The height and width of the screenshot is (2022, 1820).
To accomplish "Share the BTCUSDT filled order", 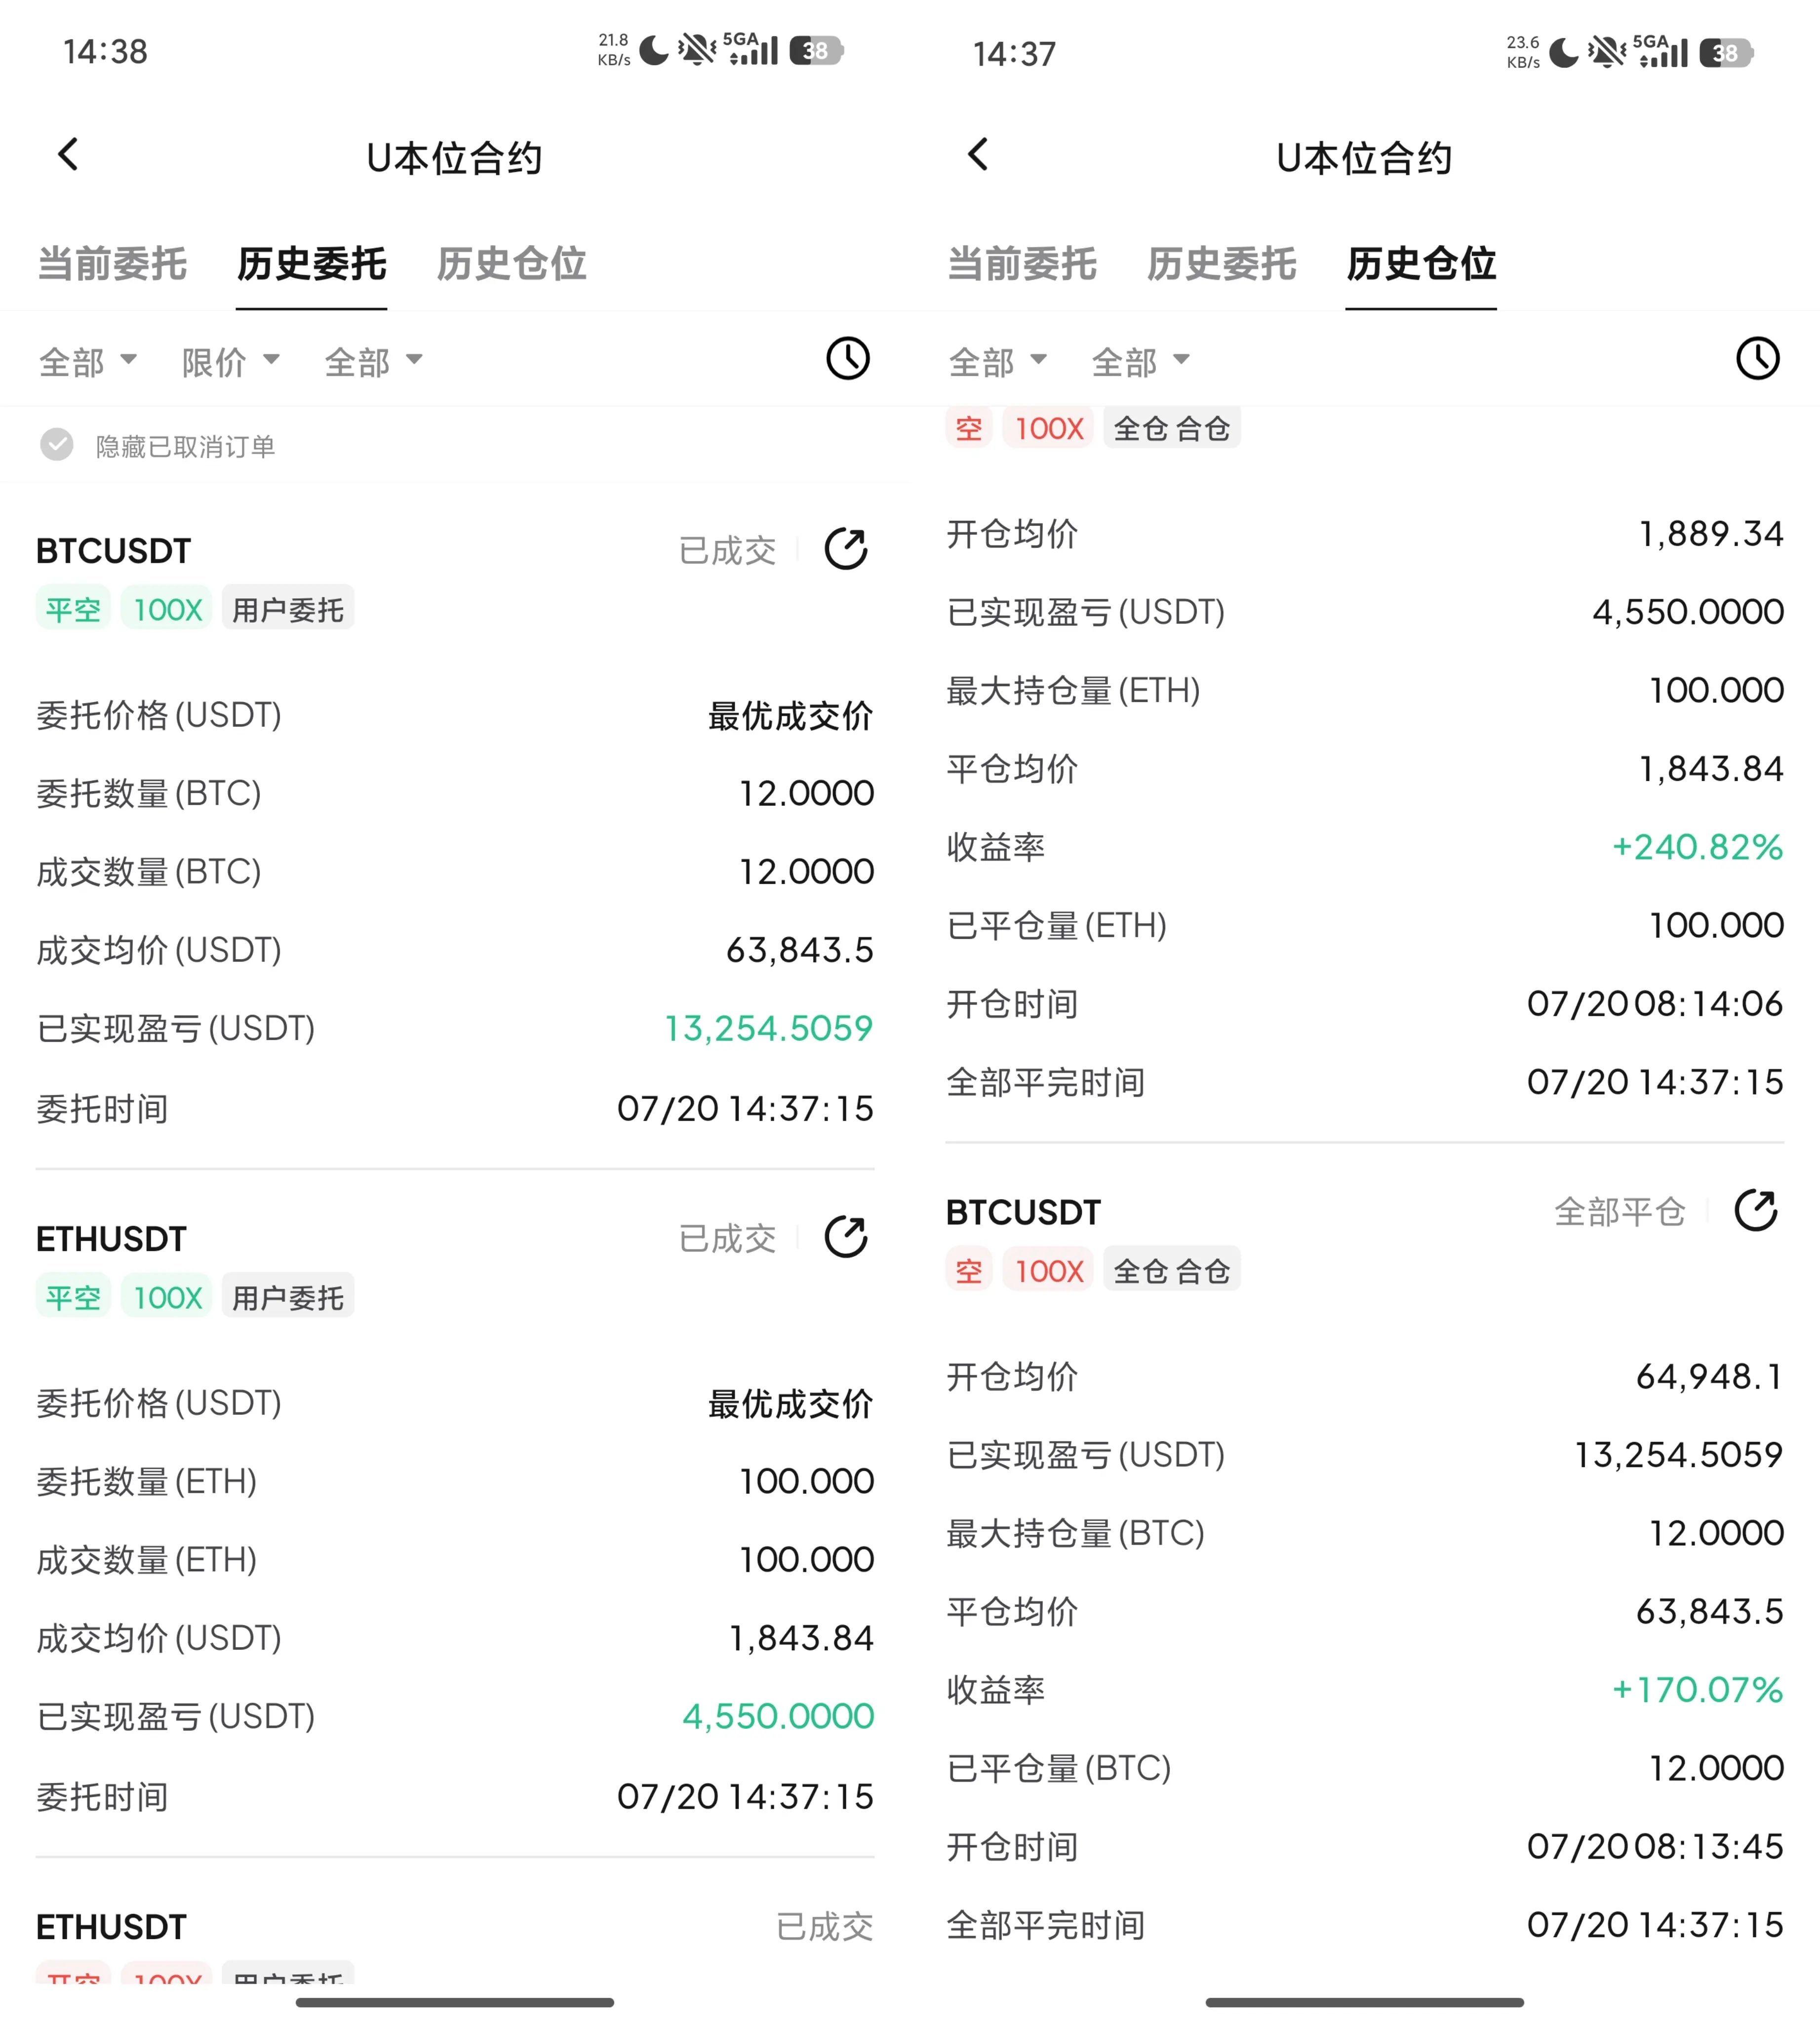I will coord(846,549).
